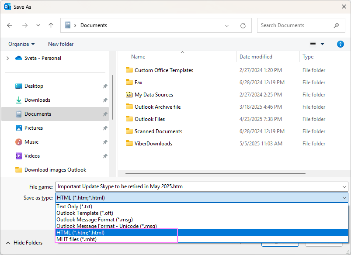Select the ViberDownloads folder
Viewport: 351px width, 255px height.
point(153,144)
